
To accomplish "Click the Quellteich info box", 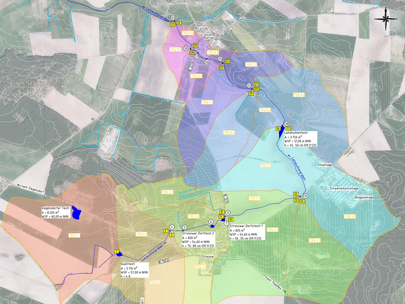I will (x=134, y=271).
